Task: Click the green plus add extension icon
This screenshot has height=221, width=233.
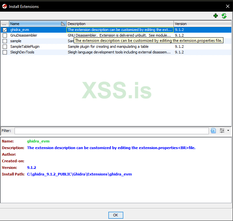Action: (215, 16)
